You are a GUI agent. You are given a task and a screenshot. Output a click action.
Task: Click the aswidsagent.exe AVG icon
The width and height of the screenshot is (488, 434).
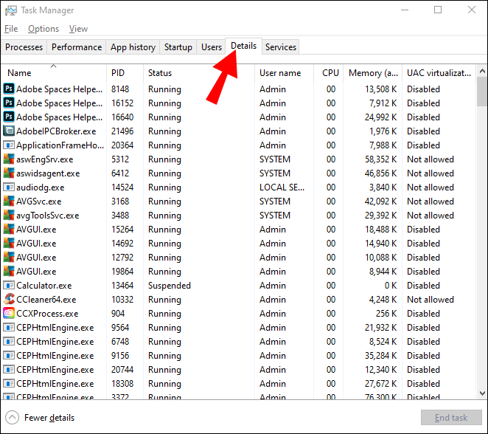coord(9,173)
